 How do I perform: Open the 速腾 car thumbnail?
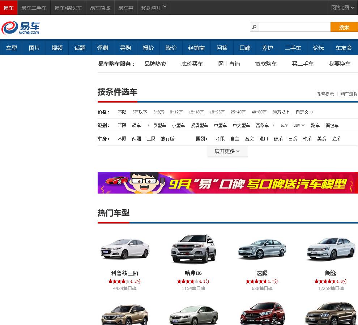[x=262, y=249]
